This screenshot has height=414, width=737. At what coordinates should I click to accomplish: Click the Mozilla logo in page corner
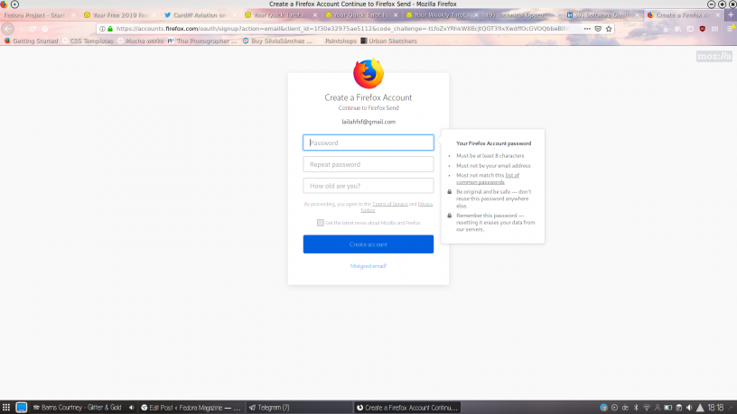click(714, 56)
